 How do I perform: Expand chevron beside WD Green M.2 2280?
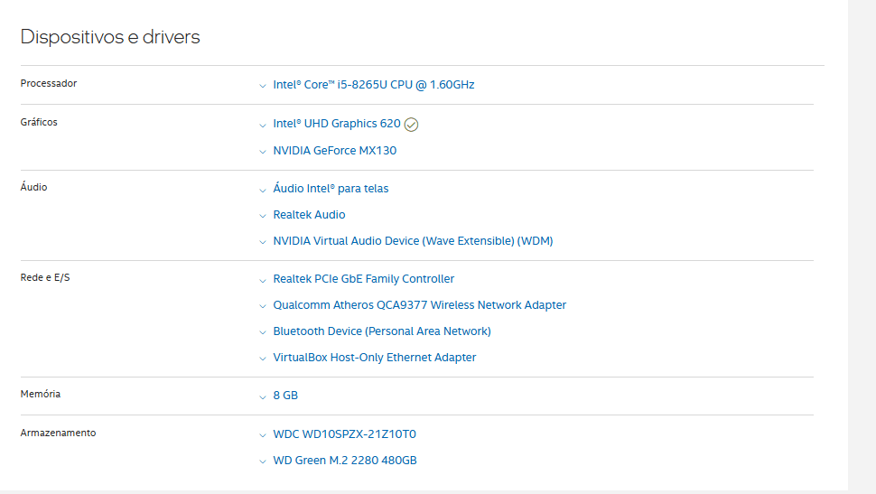263,461
